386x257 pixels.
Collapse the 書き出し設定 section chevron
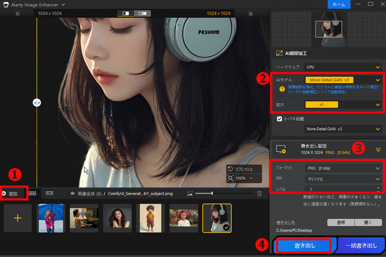click(378, 149)
